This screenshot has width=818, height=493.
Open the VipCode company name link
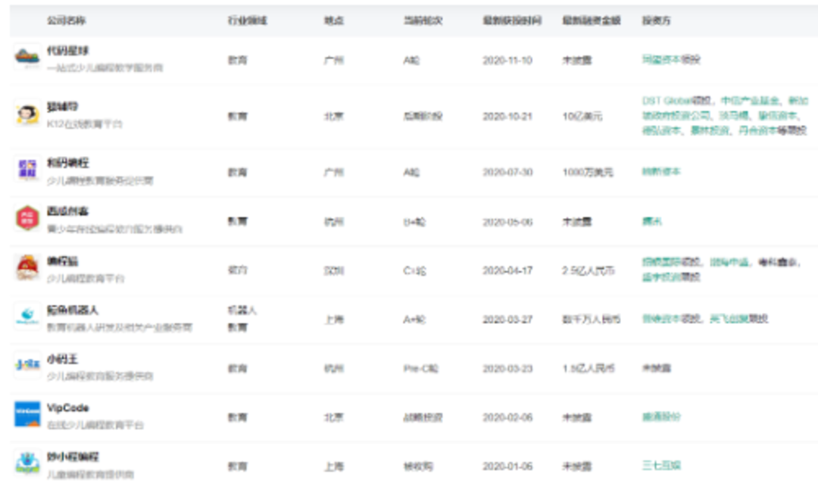68,407
